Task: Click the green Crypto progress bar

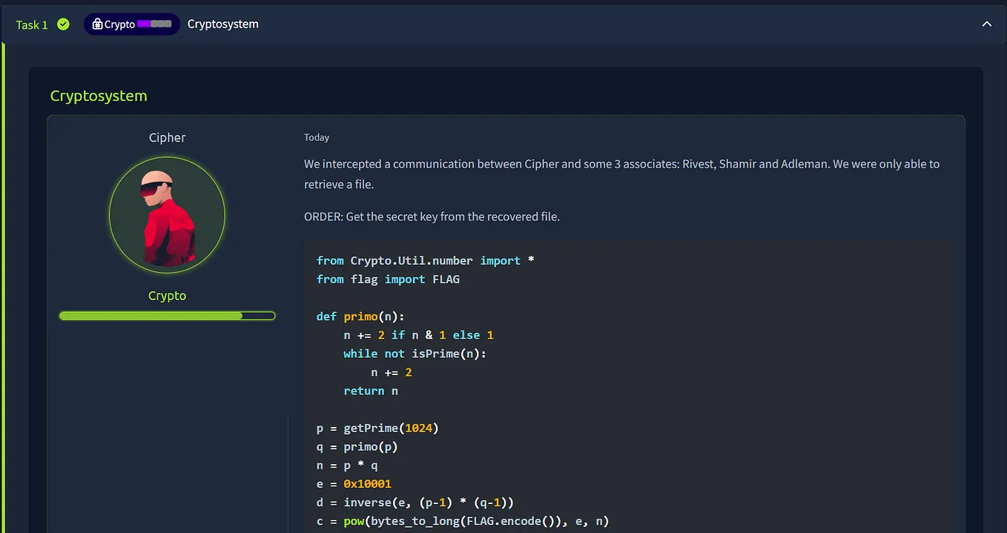Action: (x=167, y=315)
